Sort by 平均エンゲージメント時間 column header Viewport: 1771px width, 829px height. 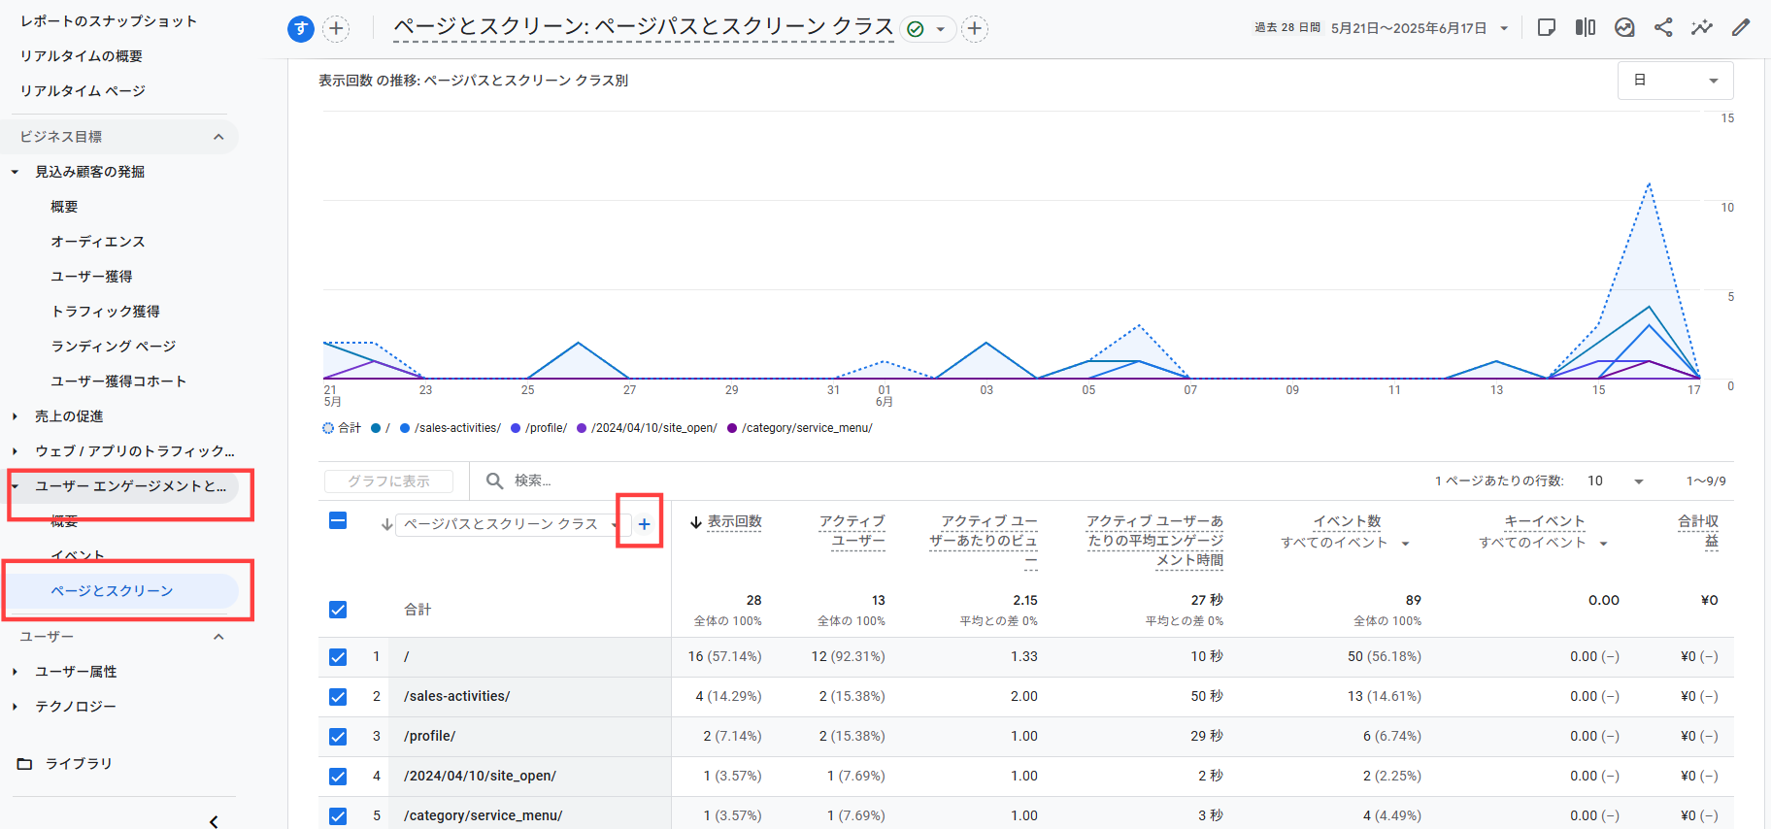coord(1154,541)
